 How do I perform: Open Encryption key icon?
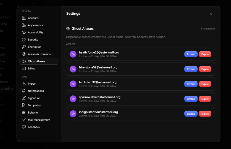pos(24,47)
